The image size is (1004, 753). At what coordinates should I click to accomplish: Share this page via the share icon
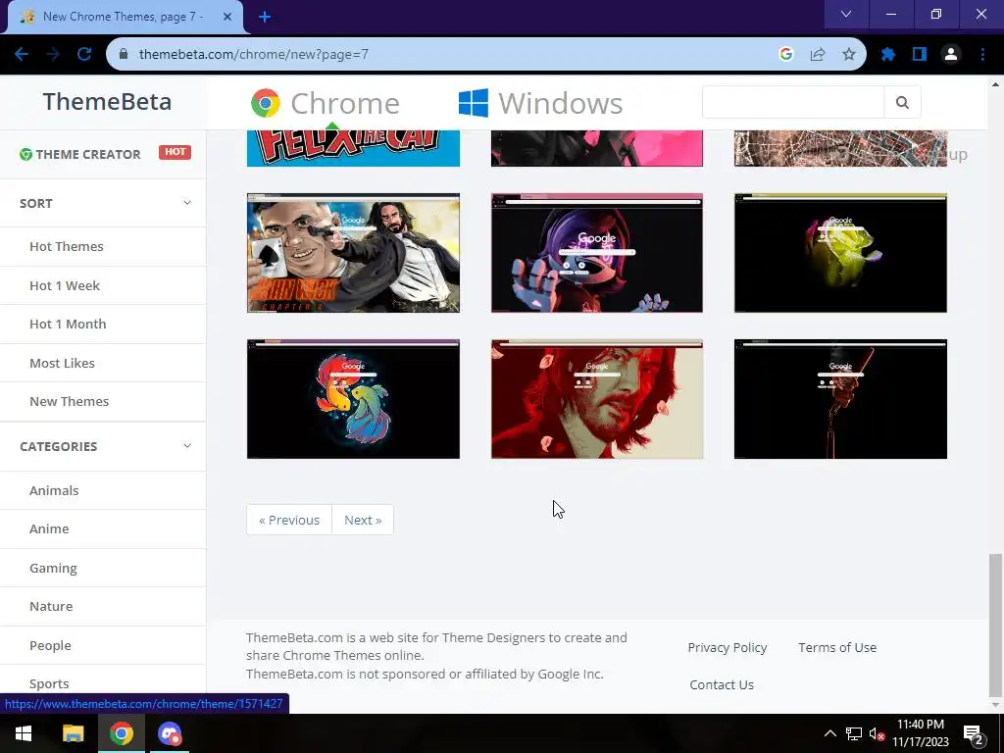tap(818, 55)
